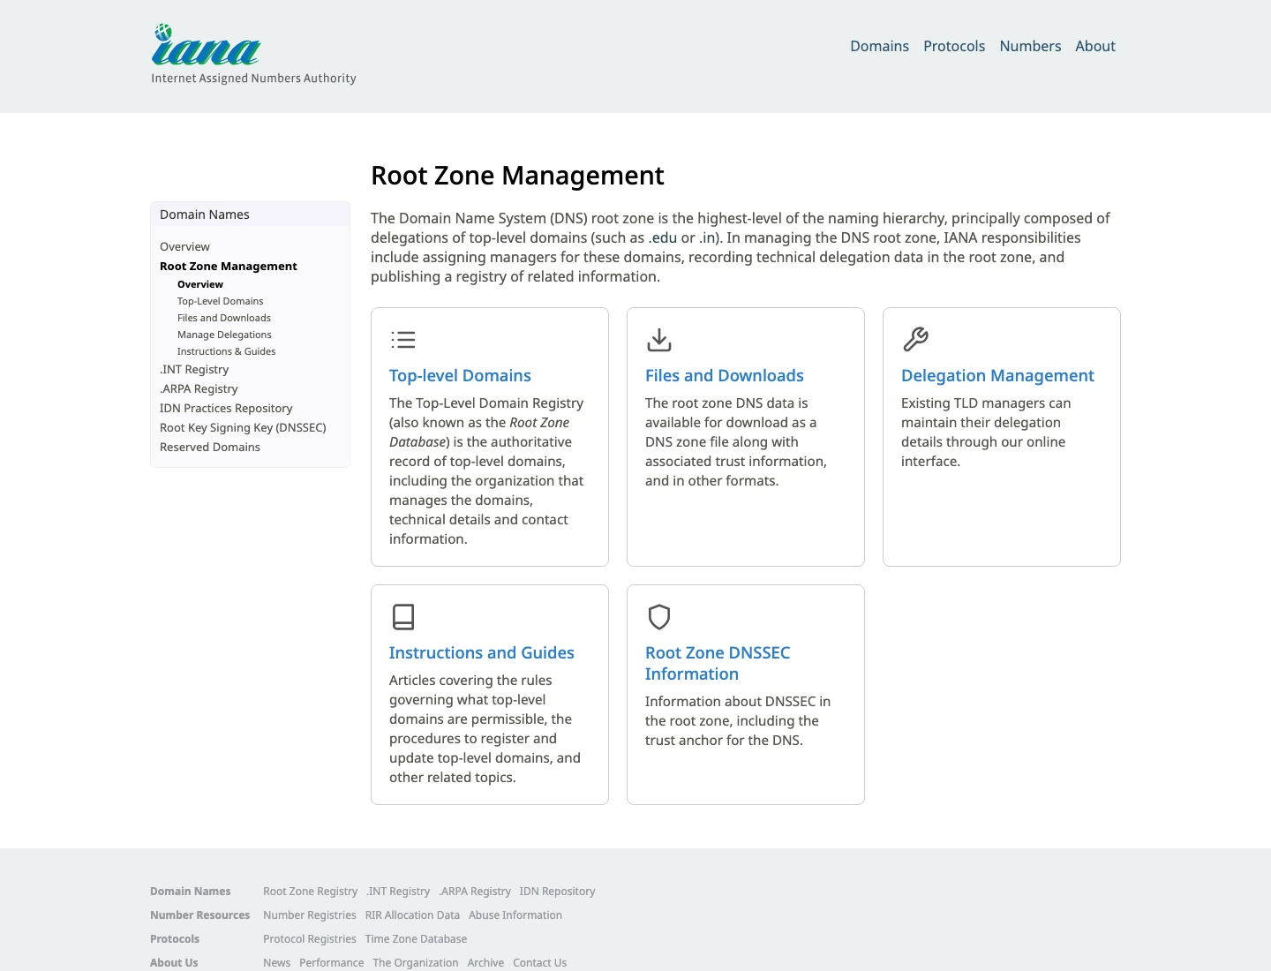Click the book icon above Instructions and Guides
This screenshot has width=1271, height=971.
403,617
